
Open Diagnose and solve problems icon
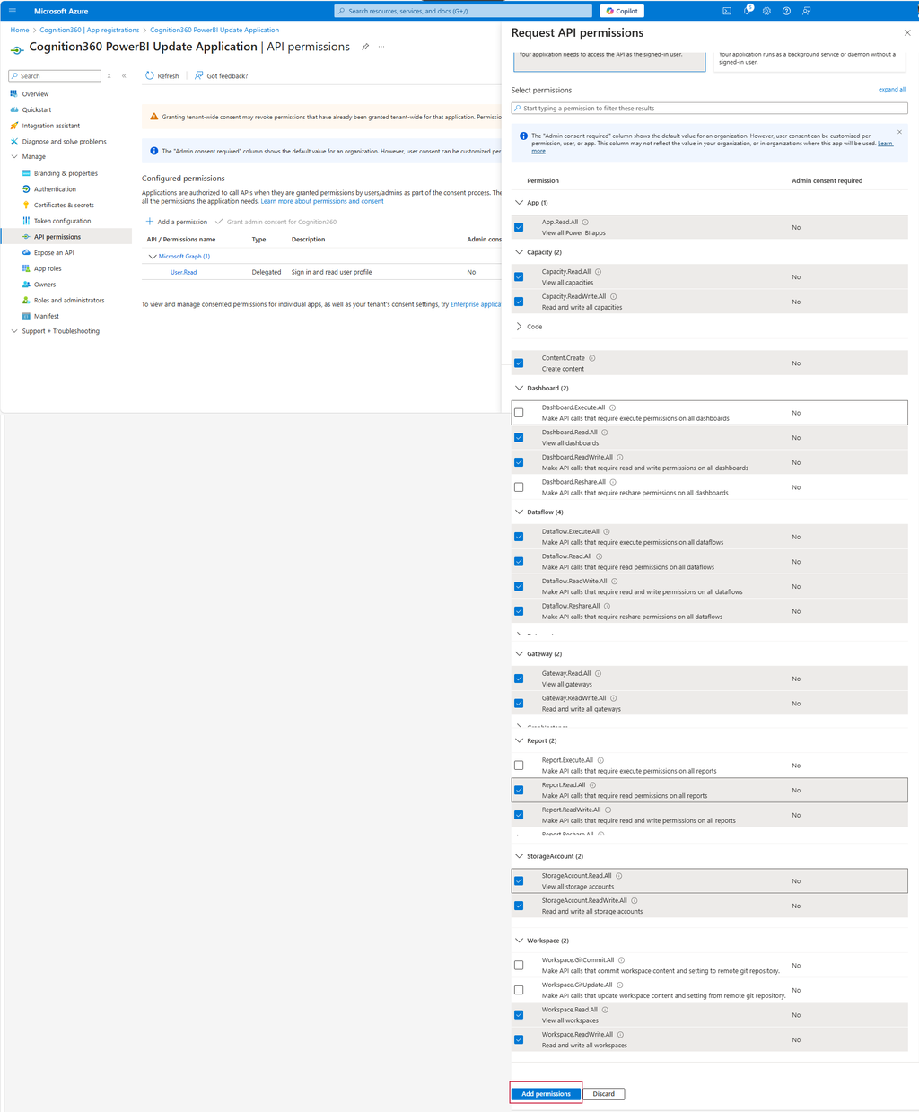pos(13,142)
